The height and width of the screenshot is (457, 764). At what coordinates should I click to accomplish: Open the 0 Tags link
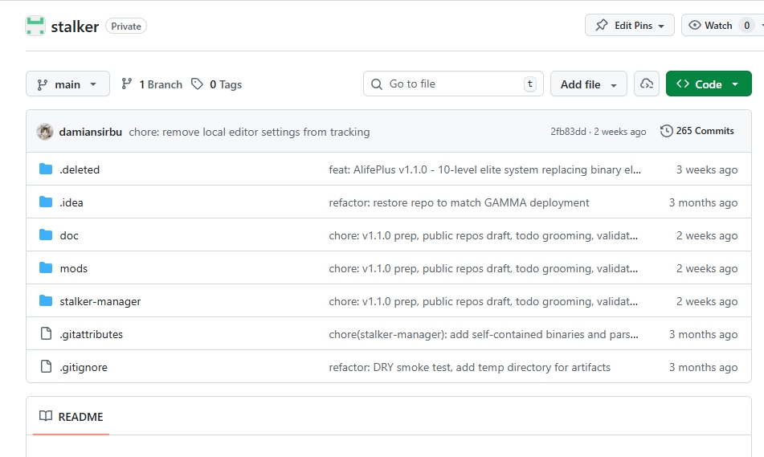tap(226, 84)
